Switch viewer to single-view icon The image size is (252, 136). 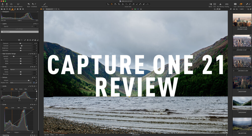pyautogui.click(x=44, y=9)
